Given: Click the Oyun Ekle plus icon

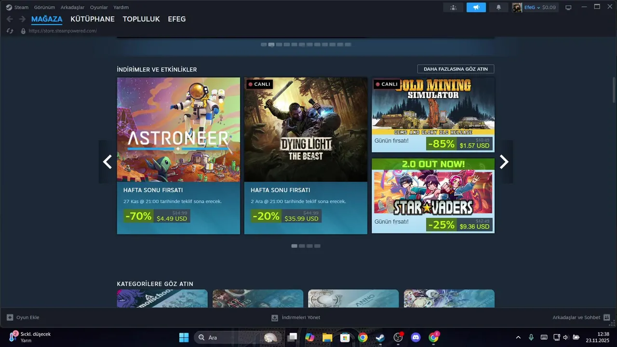Looking at the screenshot, I should [x=10, y=318].
